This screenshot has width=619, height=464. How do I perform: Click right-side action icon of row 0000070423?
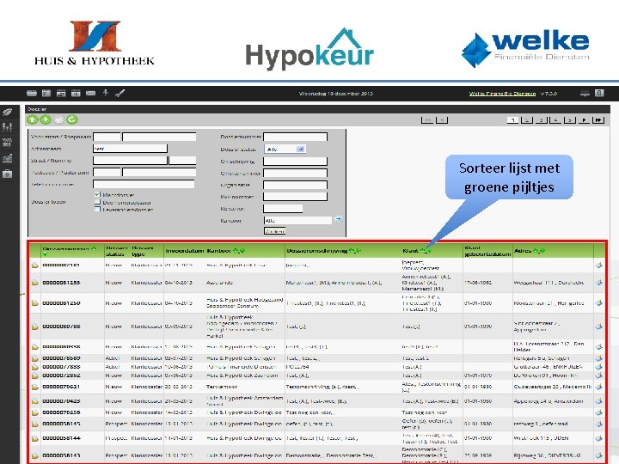pos(599,401)
